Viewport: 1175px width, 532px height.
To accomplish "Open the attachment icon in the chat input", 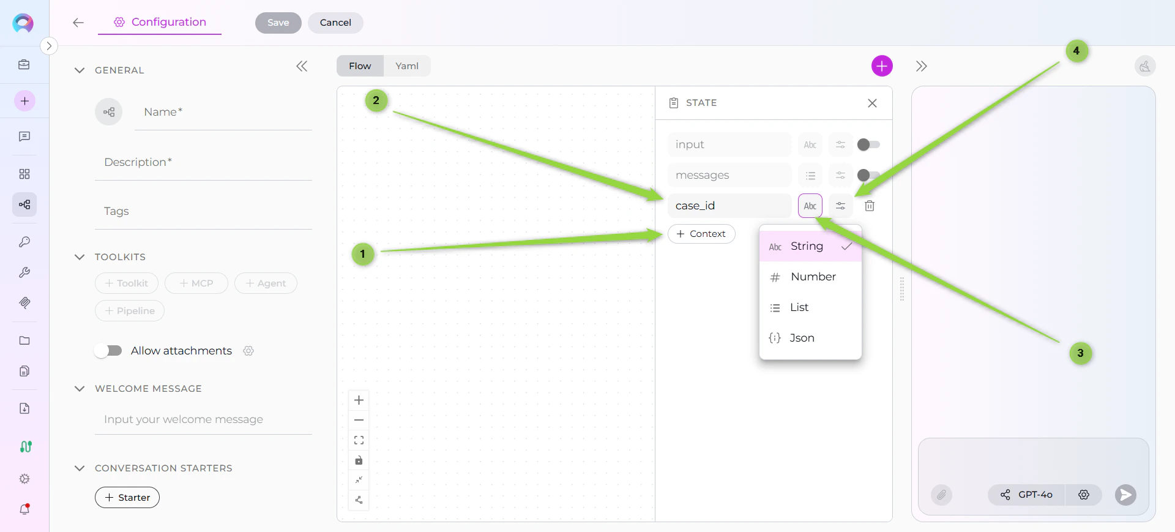I will 941,495.
